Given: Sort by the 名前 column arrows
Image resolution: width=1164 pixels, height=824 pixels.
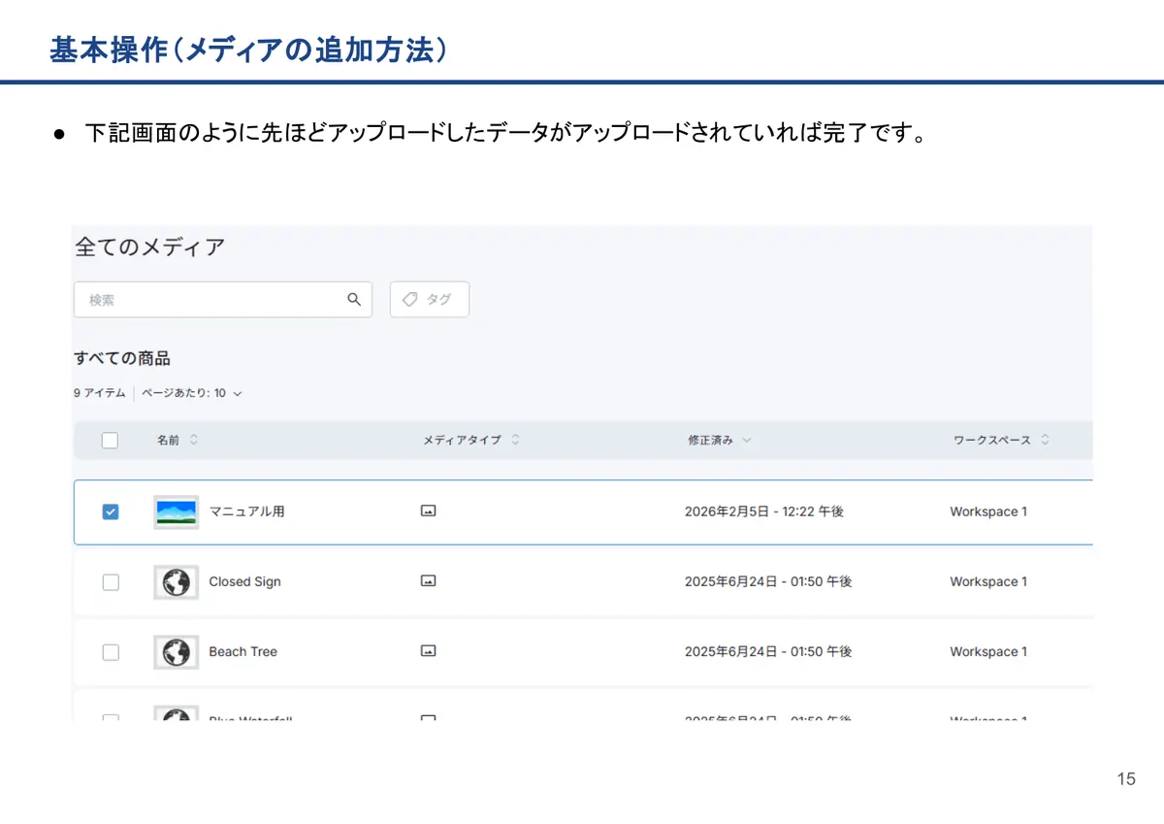Looking at the screenshot, I should coord(193,440).
